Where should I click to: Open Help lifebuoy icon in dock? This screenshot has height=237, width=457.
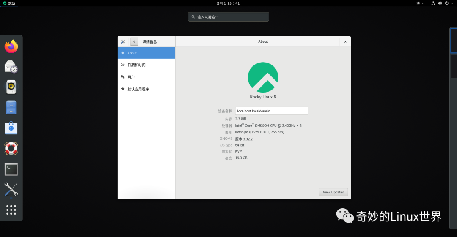[x=11, y=148]
